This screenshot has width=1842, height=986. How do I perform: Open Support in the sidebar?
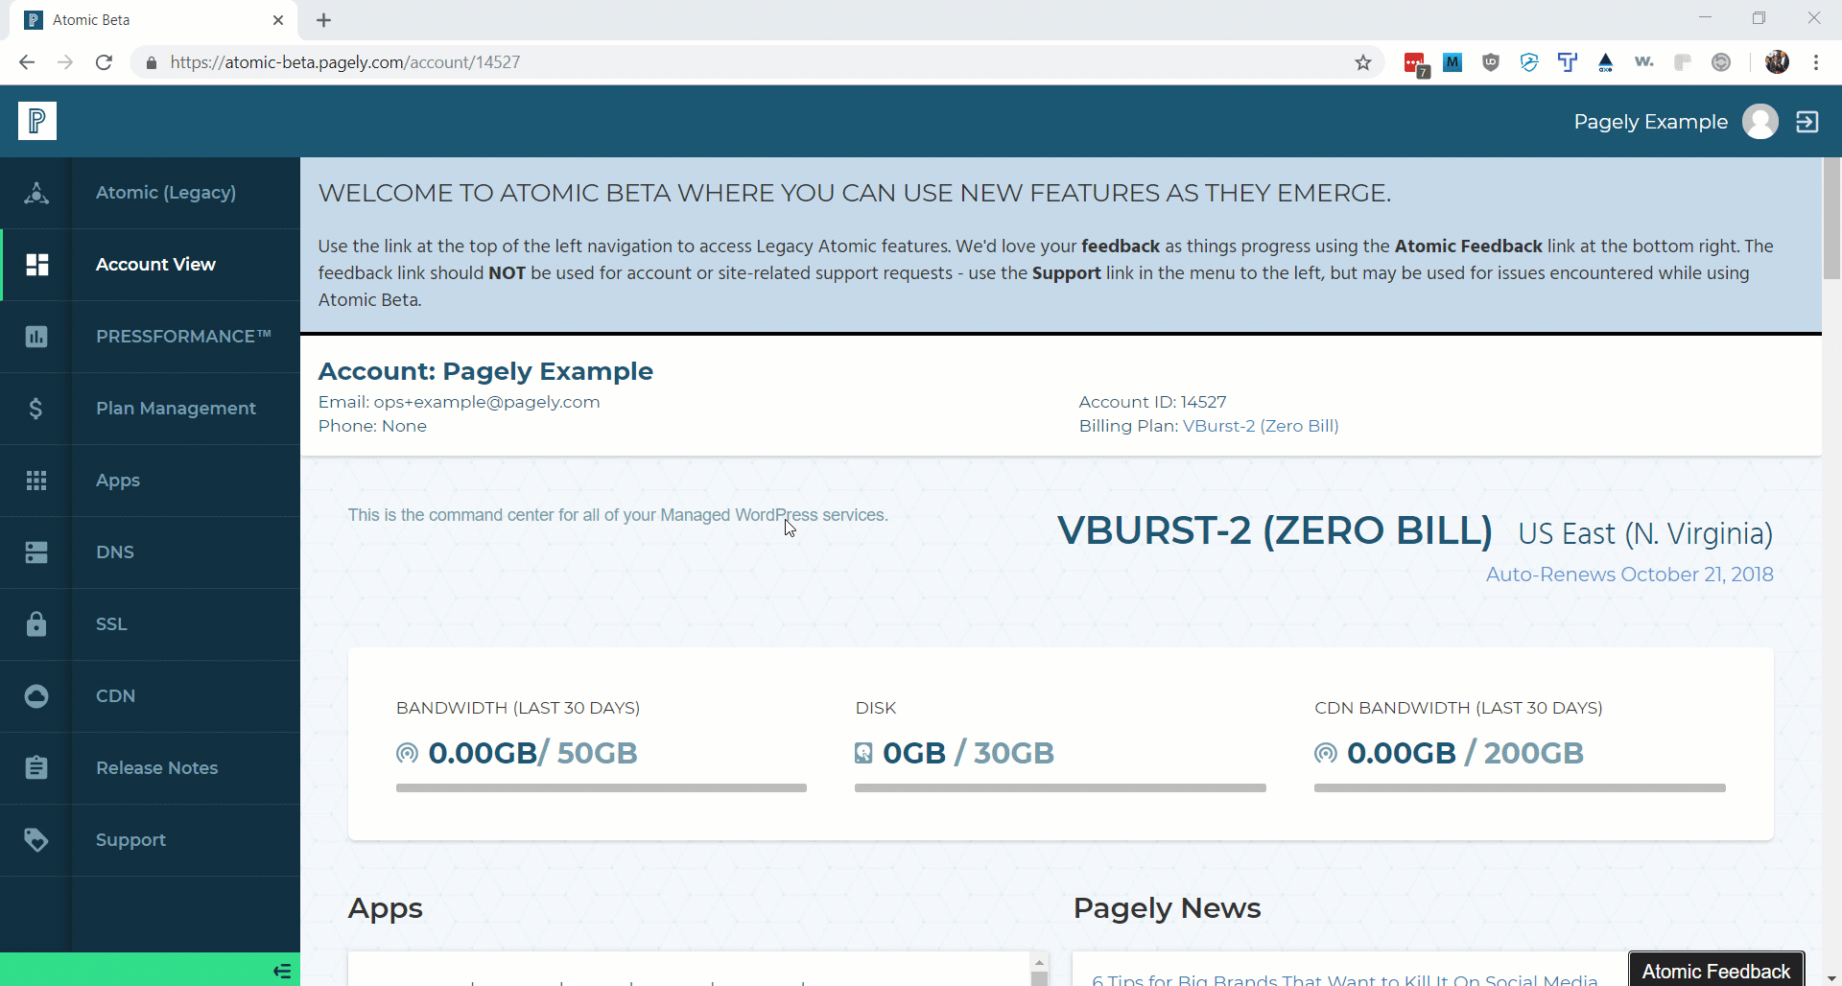click(130, 840)
